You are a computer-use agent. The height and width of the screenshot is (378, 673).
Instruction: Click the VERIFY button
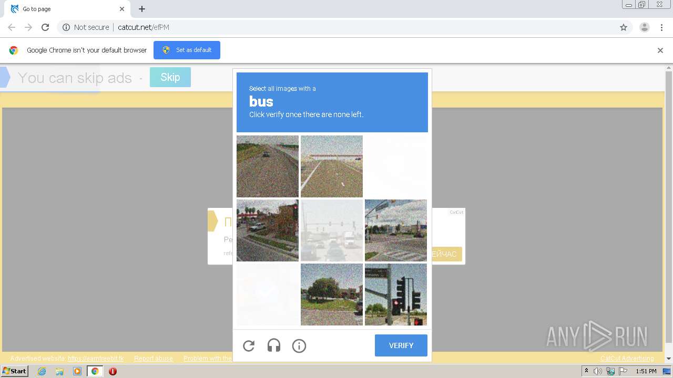pos(401,345)
